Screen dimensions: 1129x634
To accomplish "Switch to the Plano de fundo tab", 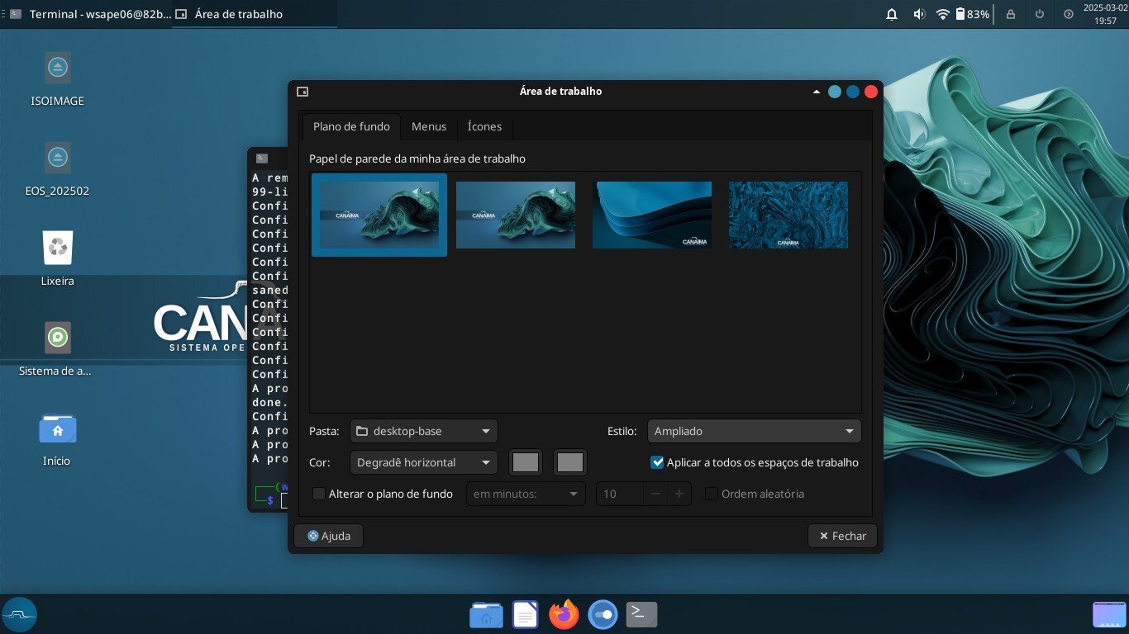I will (351, 126).
